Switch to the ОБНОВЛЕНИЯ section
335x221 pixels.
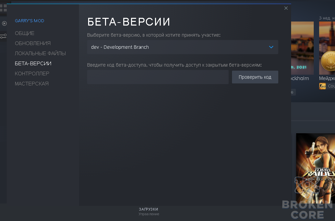click(33, 43)
